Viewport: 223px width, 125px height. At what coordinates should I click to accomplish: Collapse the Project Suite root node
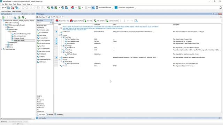pyautogui.click(x=2, y=20)
